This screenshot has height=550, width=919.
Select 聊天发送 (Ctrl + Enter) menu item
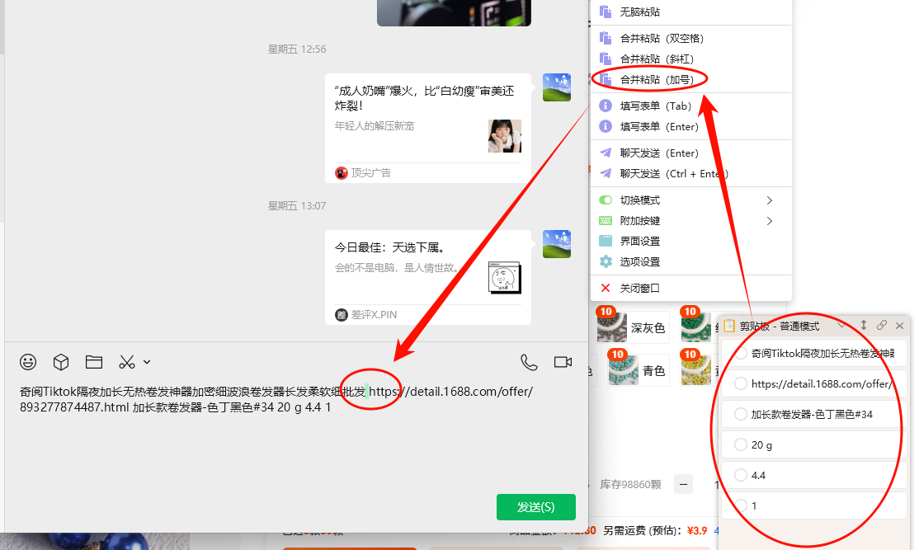(x=691, y=173)
